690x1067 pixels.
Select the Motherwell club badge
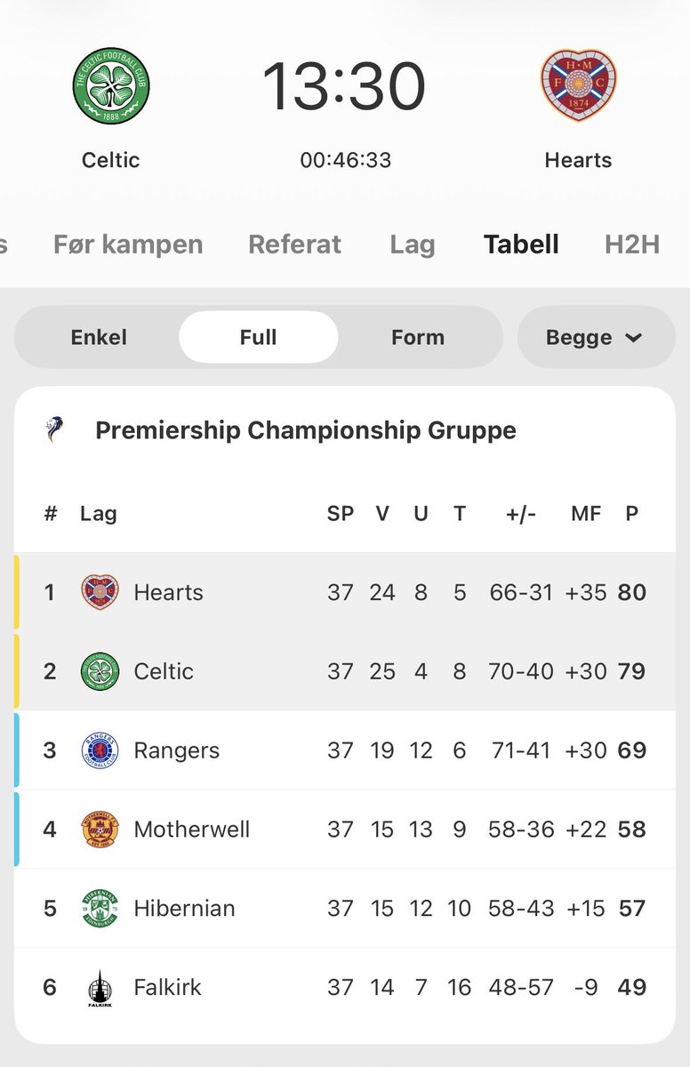pyautogui.click(x=100, y=830)
